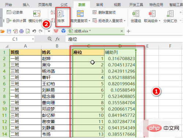
Task: Click the open folder icon
Action: point(3,31)
